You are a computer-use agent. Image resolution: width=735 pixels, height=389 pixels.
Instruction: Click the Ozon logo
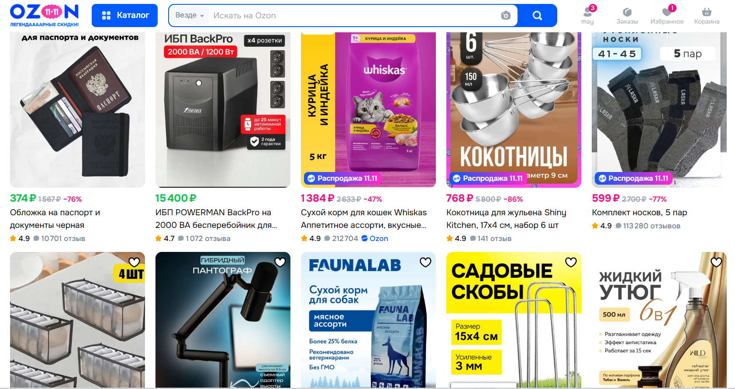click(x=44, y=15)
